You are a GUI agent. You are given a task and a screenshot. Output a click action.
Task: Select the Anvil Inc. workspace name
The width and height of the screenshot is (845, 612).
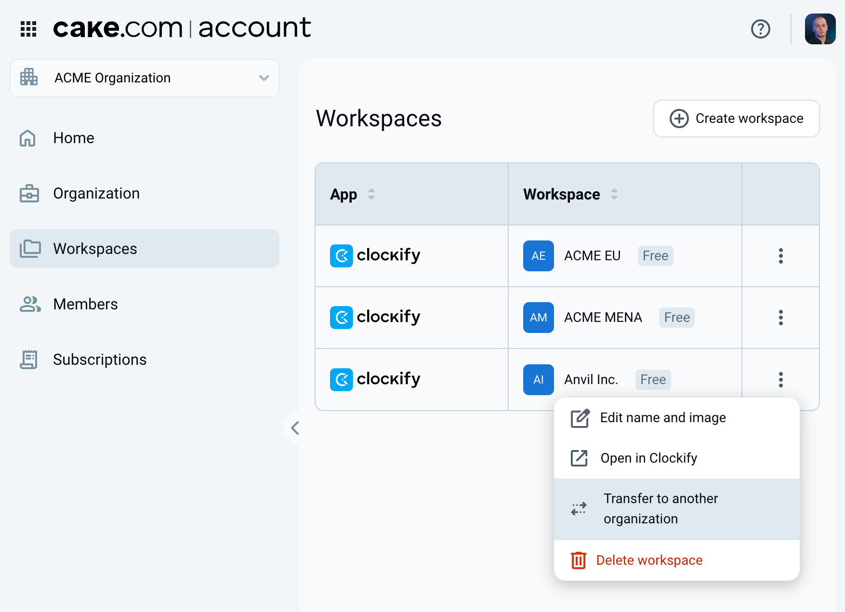point(591,380)
